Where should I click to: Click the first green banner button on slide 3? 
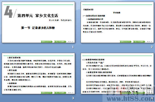tap(47, 93)
